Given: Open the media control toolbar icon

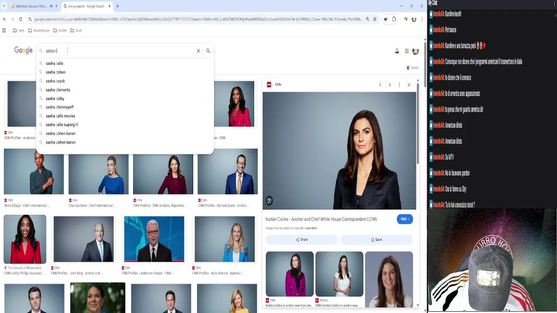Looking at the screenshot, I should pos(406,19).
